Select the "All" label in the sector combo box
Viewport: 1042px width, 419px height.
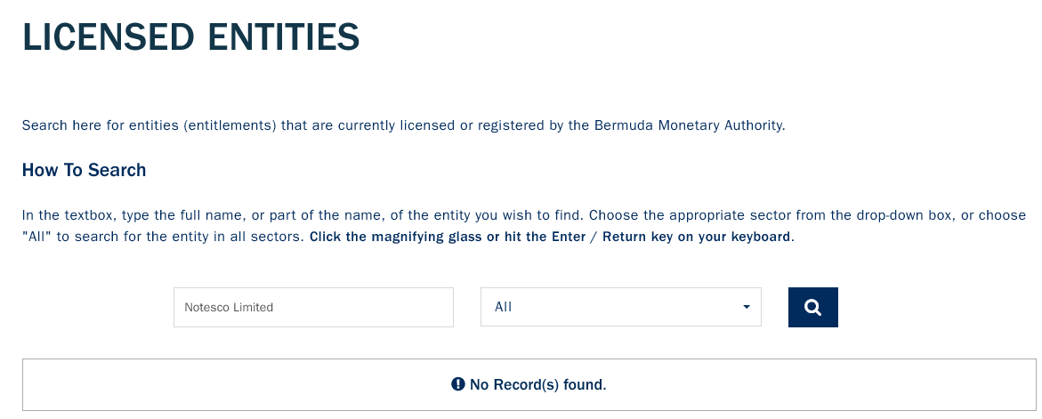tap(503, 308)
